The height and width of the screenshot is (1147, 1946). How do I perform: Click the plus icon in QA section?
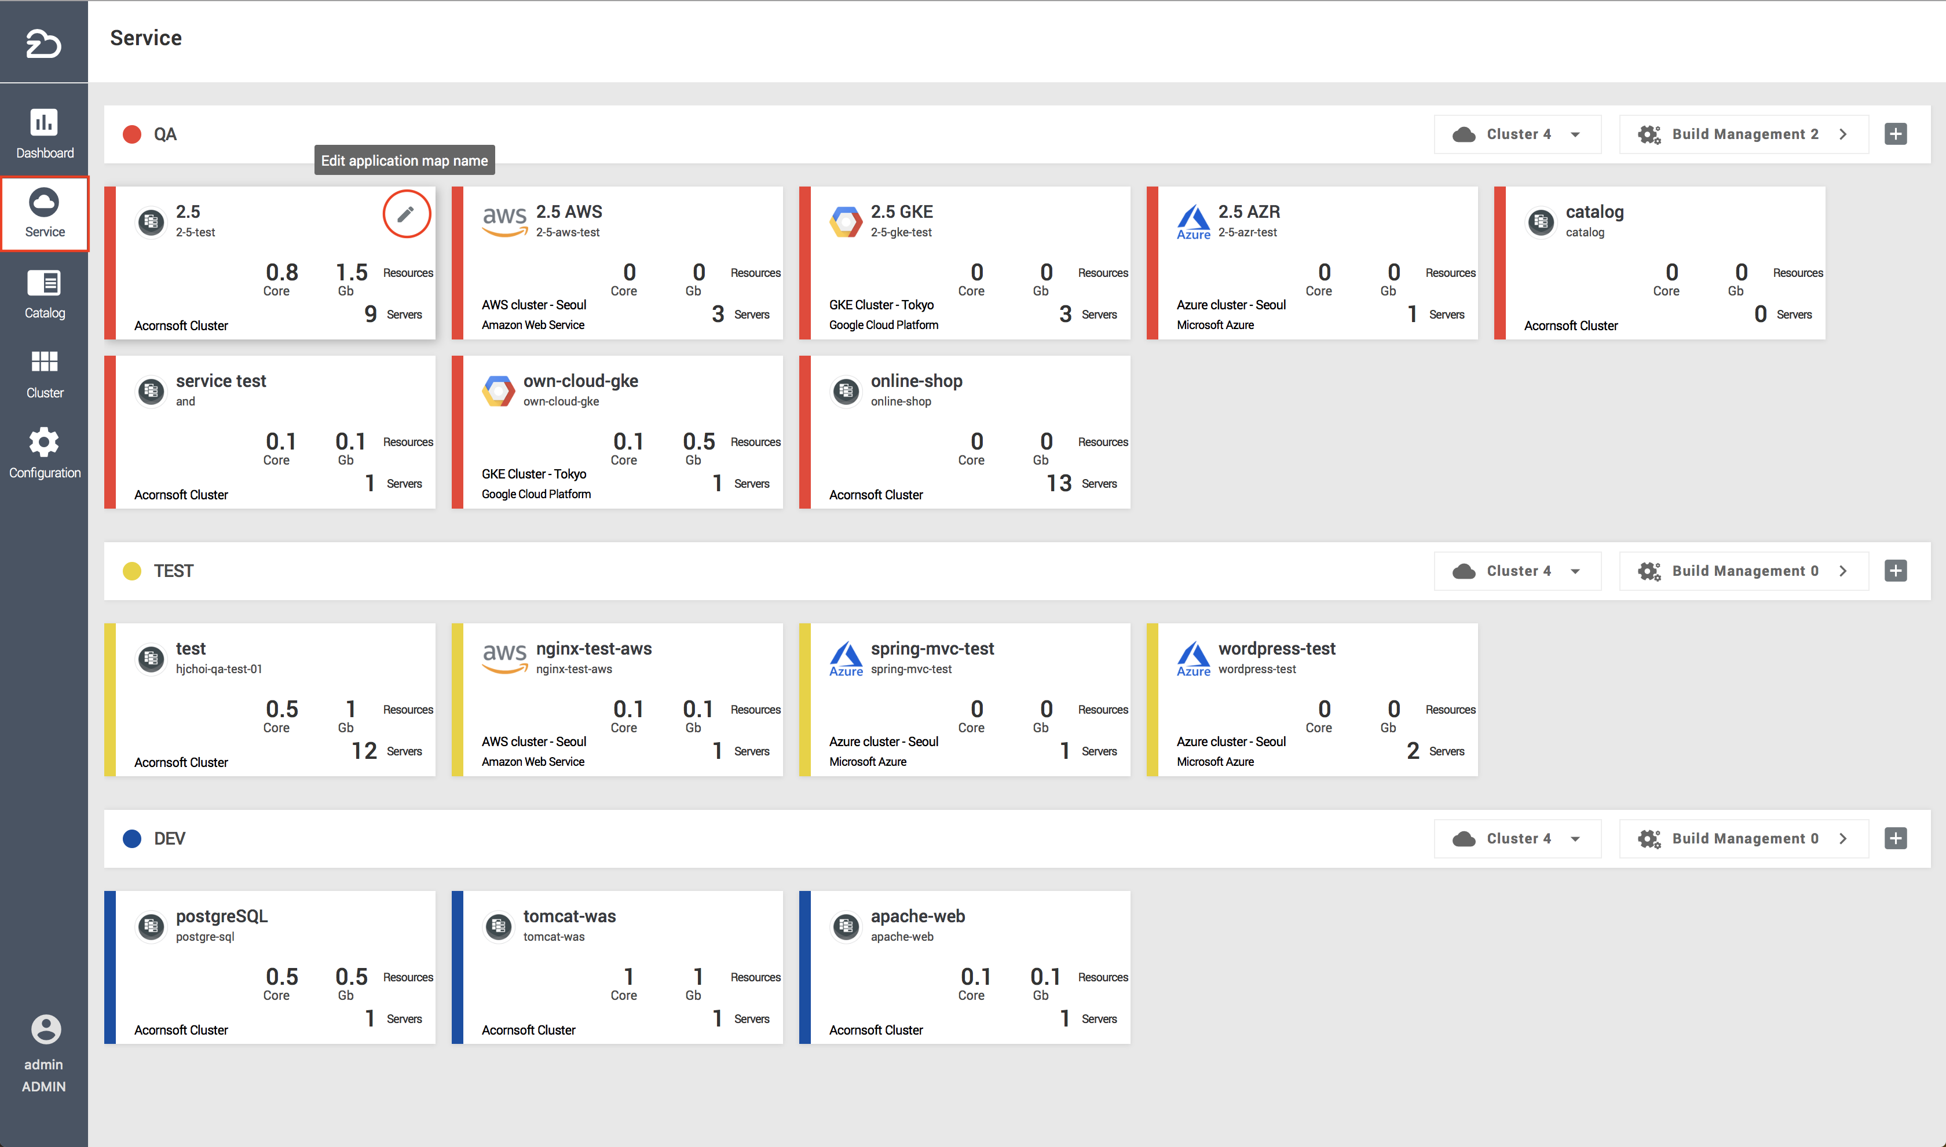[1895, 134]
